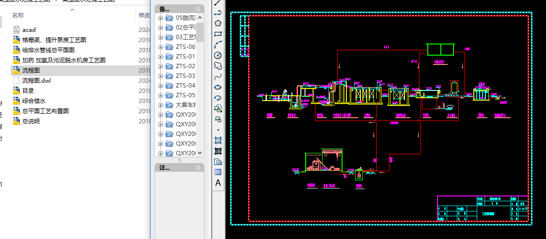Expand the ZTS-02 folder node
This screenshot has width=546, height=239.
click(x=160, y=66)
